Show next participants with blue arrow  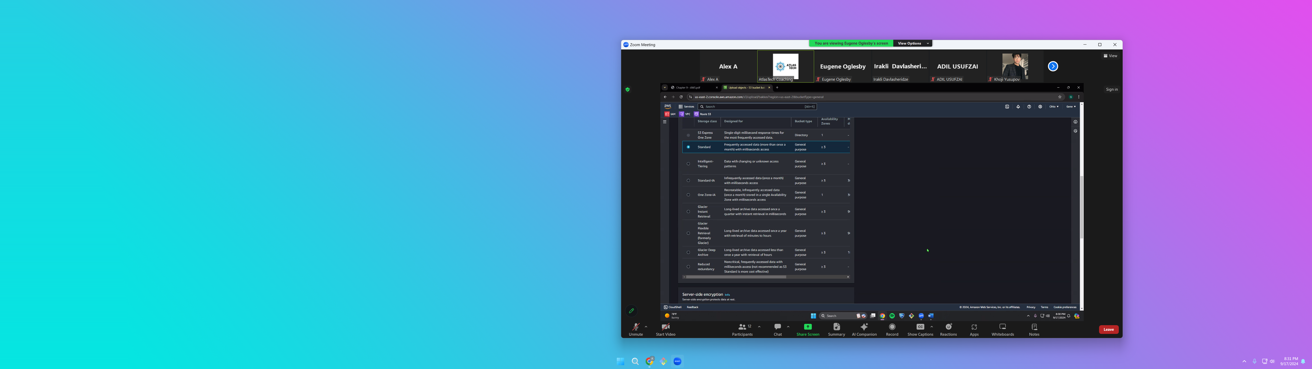[1053, 66]
